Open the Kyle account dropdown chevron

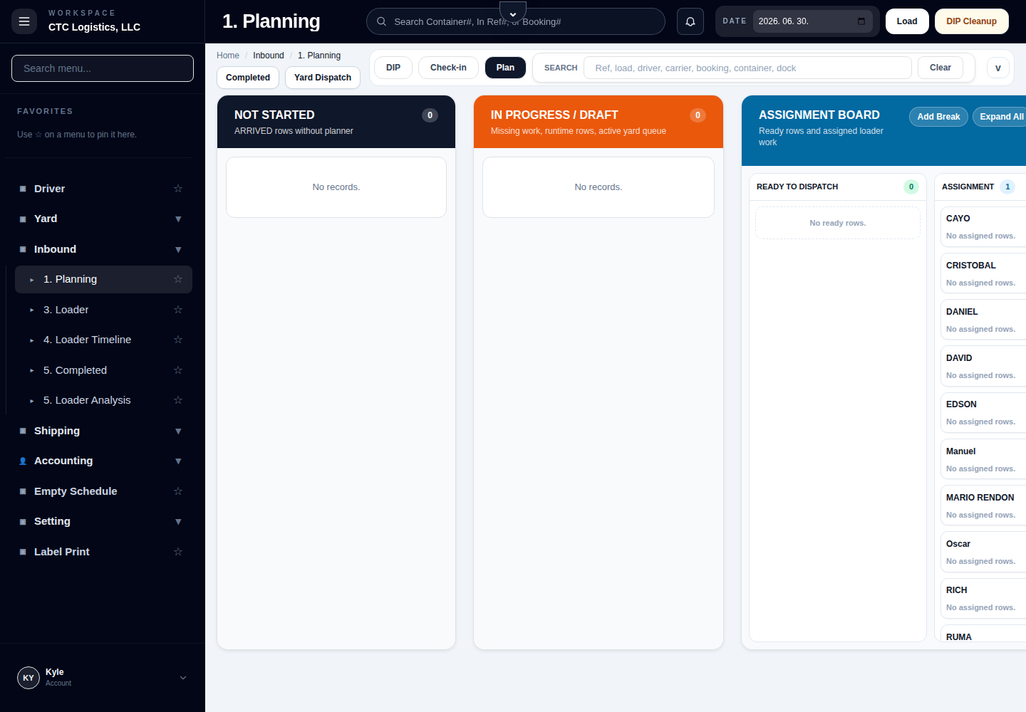183,678
